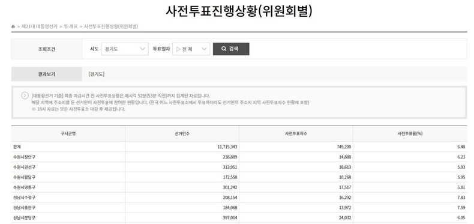
Task: Click notice line starting ※ 18시 자료는
Action: click(78, 109)
